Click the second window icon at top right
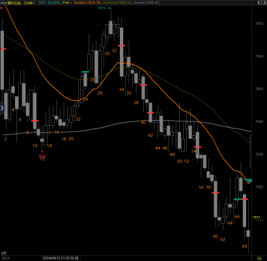The width and height of the screenshot is (267, 261). [x=264, y=3]
